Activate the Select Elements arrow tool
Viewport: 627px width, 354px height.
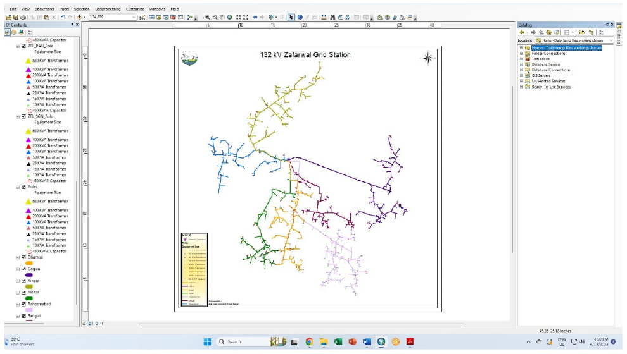(x=291, y=17)
